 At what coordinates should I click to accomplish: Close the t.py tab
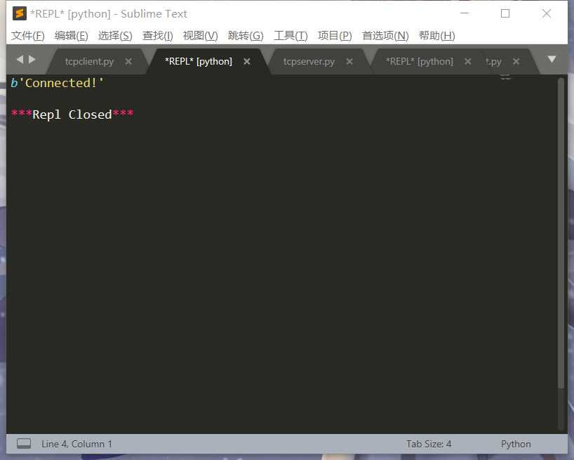point(516,62)
